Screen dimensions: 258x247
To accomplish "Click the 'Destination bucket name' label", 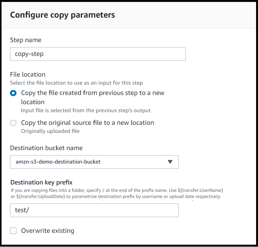I will tap(46, 148).
